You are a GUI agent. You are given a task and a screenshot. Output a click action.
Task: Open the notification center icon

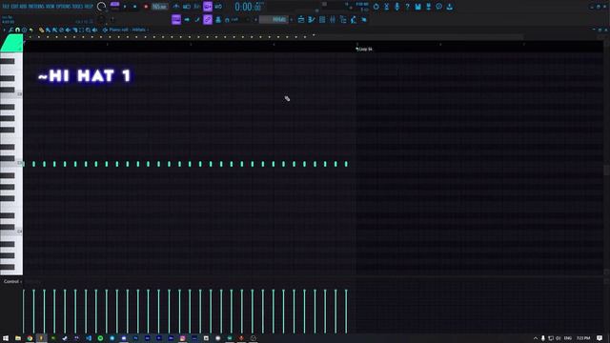[x=600, y=338]
